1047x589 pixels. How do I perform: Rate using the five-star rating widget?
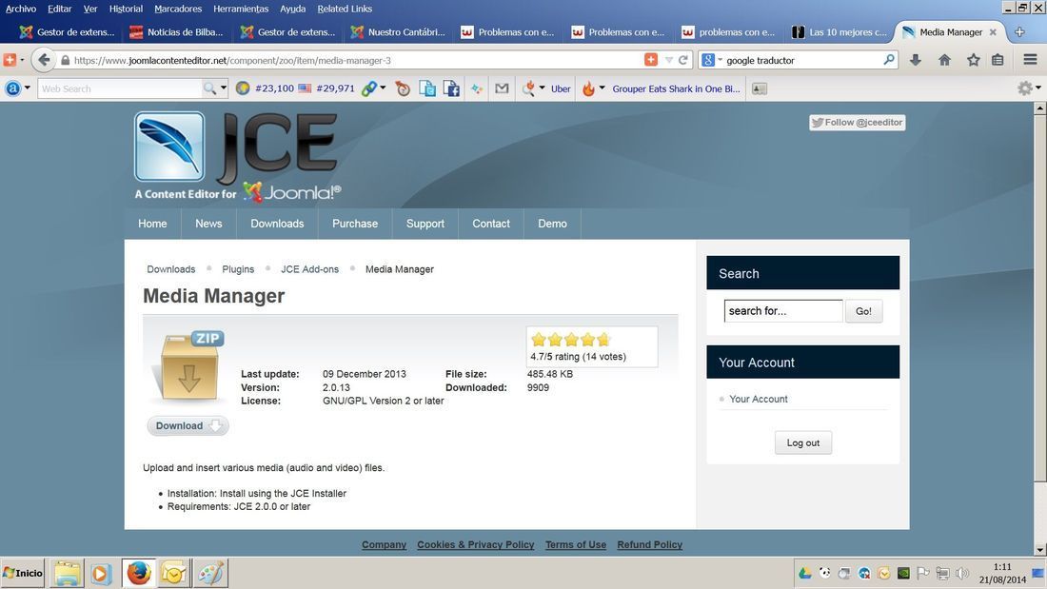point(571,340)
